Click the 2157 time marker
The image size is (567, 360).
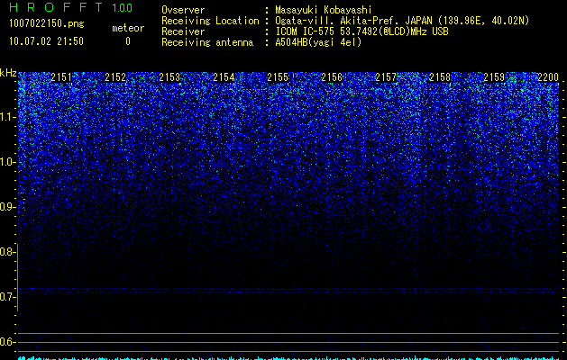386,76
